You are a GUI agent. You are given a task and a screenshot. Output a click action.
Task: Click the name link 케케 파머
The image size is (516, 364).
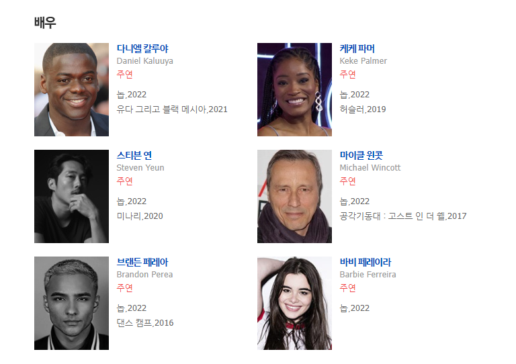pos(357,48)
